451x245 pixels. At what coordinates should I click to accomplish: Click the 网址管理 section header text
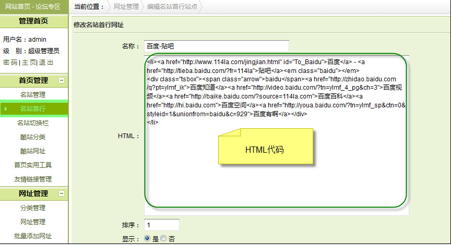[x=33, y=193]
